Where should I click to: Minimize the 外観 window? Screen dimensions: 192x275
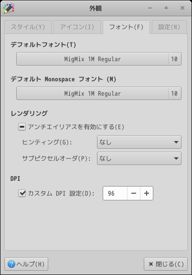[150, 8]
